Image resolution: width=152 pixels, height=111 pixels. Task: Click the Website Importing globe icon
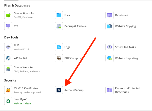pyautogui.click(x=109, y=58)
